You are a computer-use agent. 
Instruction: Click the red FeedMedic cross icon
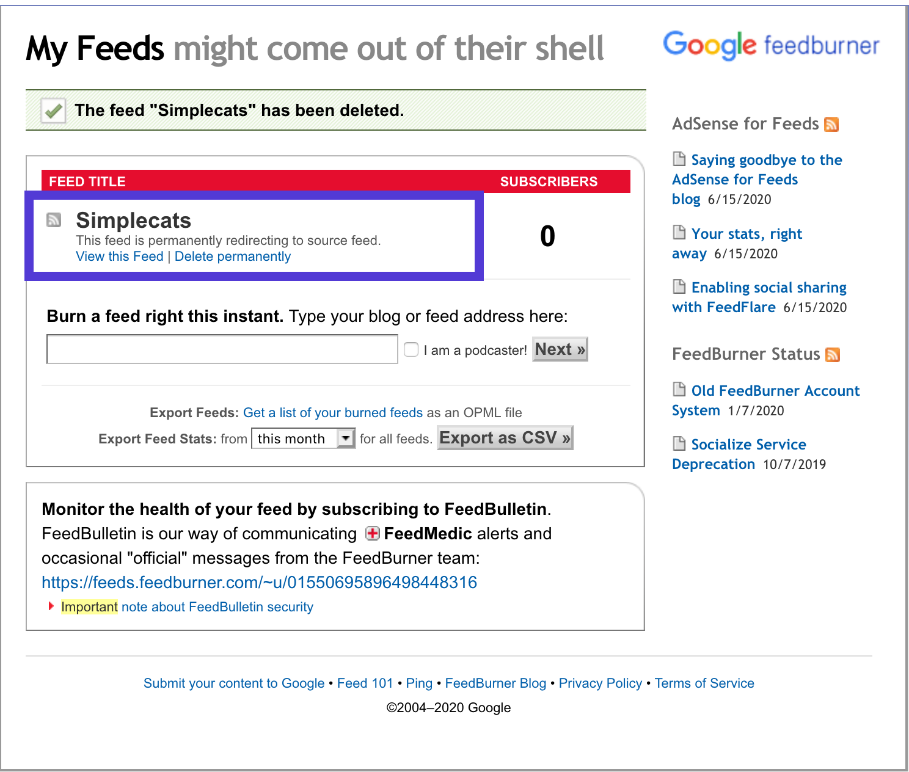(x=372, y=534)
